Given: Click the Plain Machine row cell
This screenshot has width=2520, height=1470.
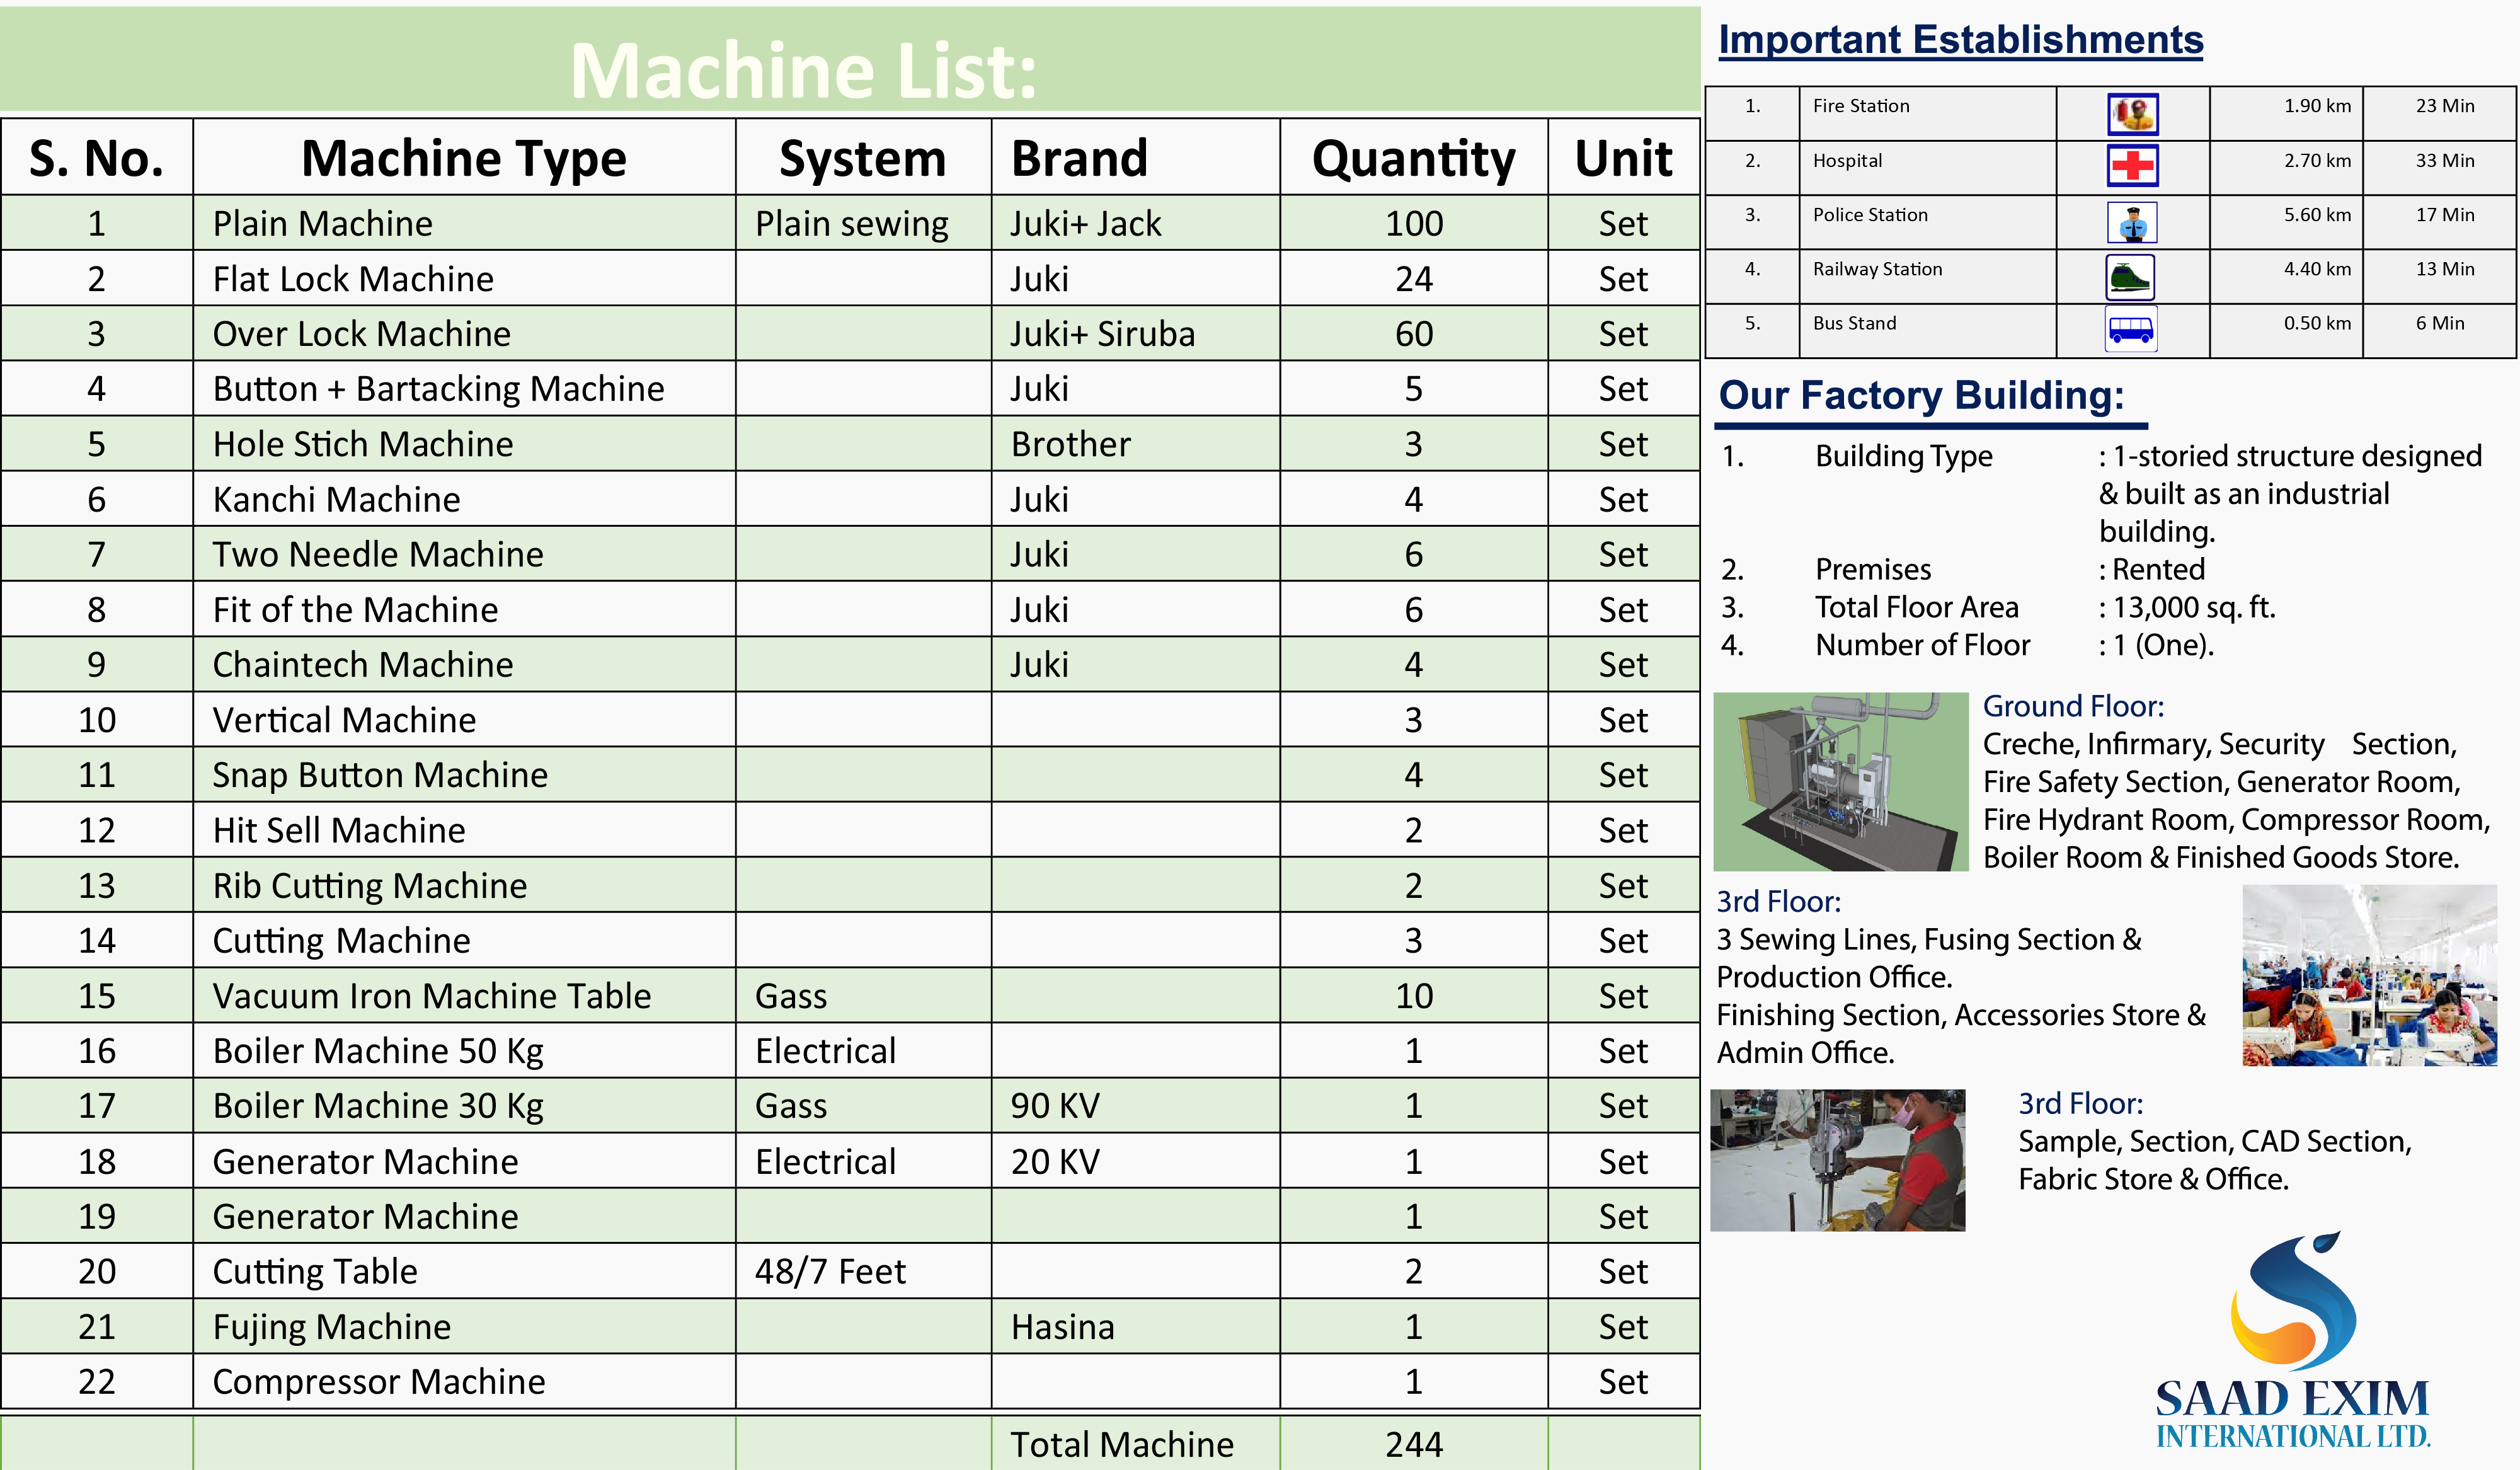Looking at the screenshot, I should click(x=323, y=223).
